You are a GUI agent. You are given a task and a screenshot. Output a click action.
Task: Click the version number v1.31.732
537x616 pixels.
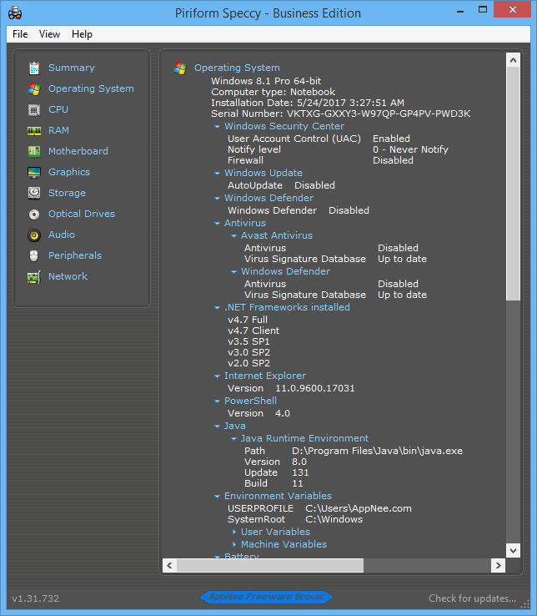[x=35, y=598]
